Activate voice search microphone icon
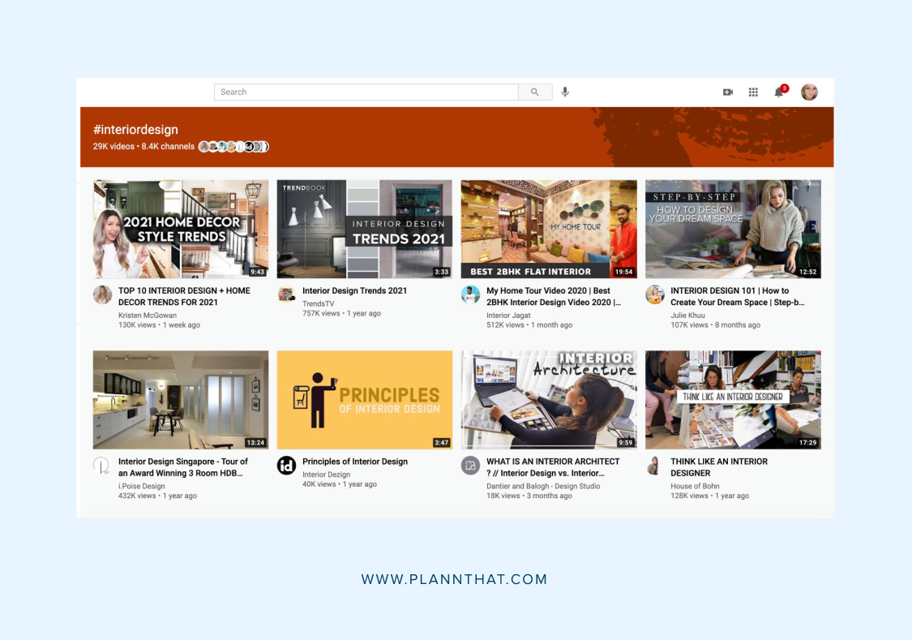 coord(565,92)
